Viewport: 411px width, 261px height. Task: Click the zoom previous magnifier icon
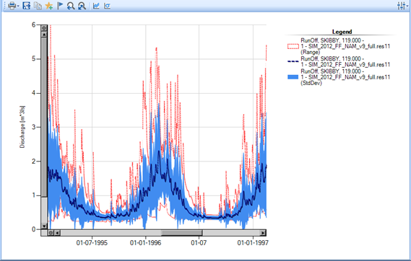point(71,6)
